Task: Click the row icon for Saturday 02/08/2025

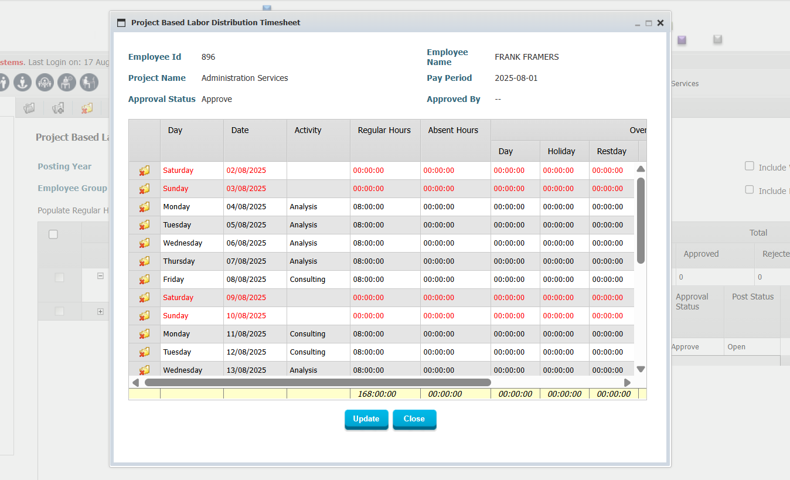Action: pos(144,171)
